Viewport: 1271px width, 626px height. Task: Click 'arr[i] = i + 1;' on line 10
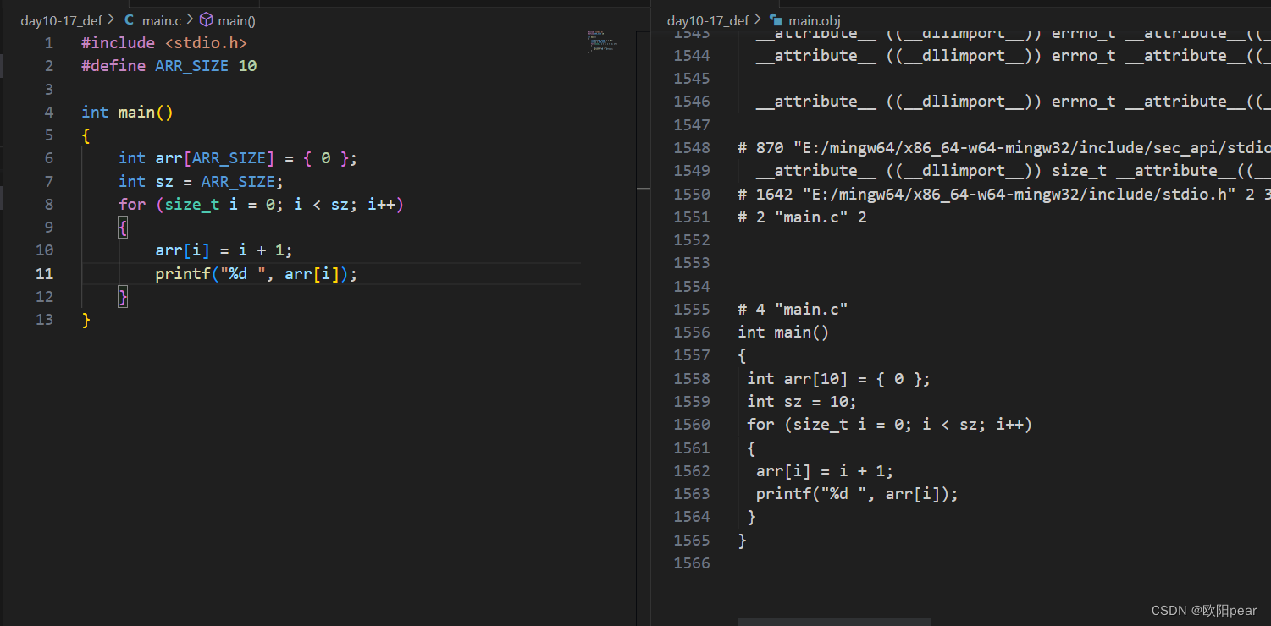(x=224, y=250)
